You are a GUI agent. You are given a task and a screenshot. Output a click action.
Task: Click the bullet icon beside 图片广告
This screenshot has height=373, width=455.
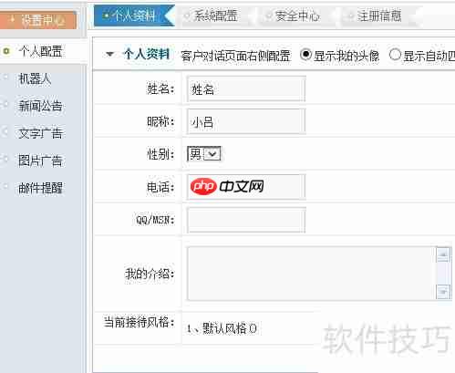(5, 159)
